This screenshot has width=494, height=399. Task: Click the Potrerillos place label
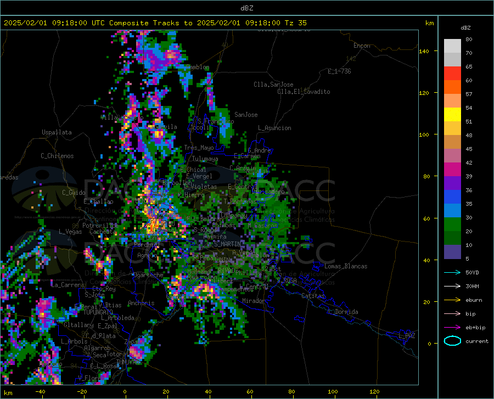100,226
